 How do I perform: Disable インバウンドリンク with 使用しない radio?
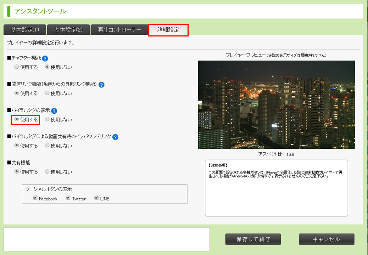point(47,146)
